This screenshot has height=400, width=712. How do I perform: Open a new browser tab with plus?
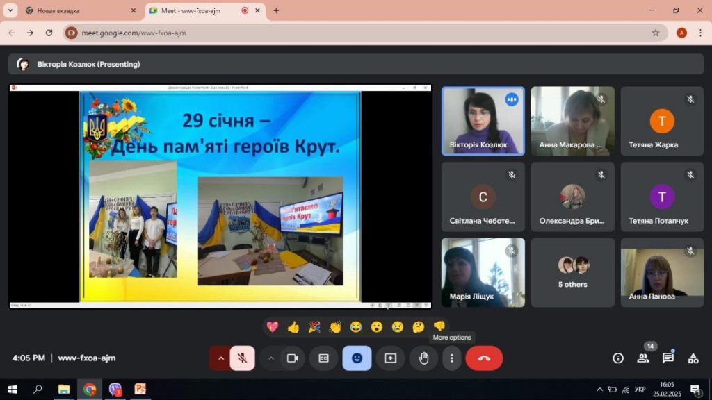point(276,10)
